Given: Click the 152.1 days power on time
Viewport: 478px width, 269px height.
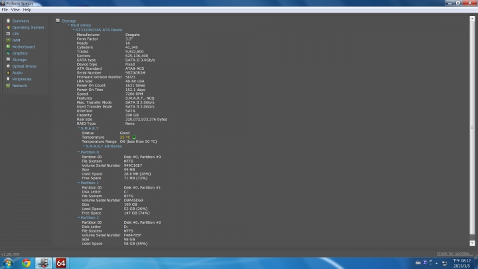Looking at the screenshot, I should tap(135, 90).
